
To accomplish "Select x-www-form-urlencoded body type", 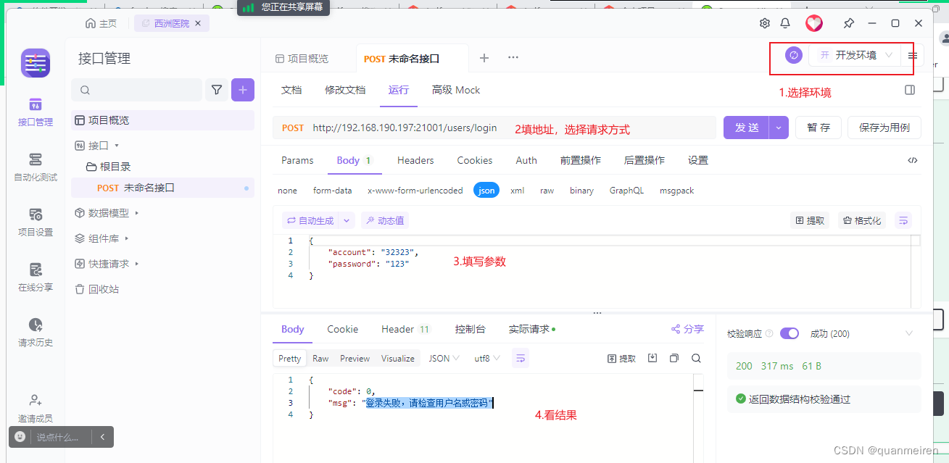I will pyautogui.click(x=415, y=191).
